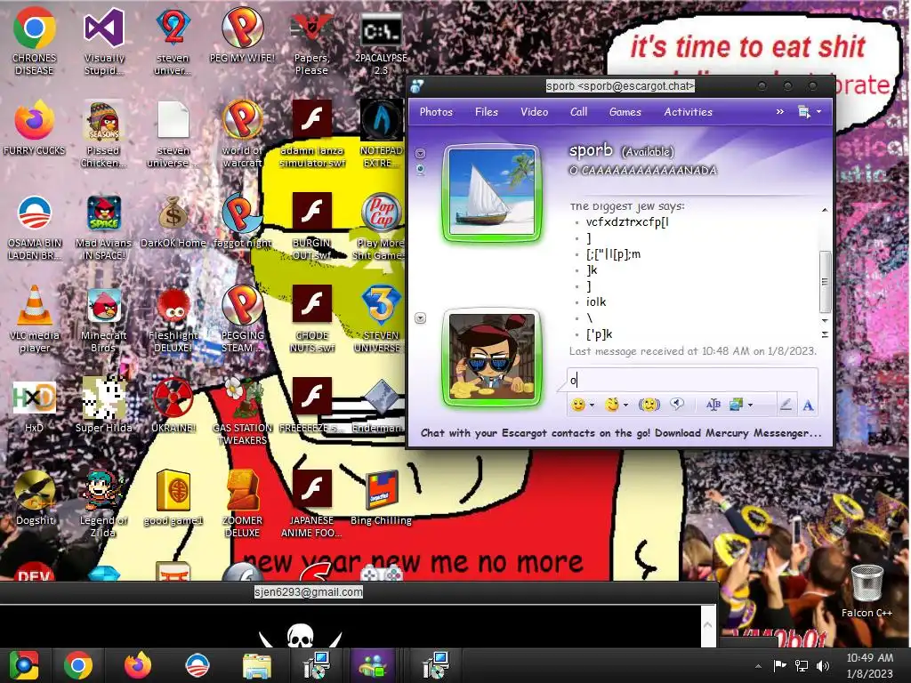Click sporb's status message O CAAAANADA
The height and width of the screenshot is (683, 911).
tap(642, 170)
